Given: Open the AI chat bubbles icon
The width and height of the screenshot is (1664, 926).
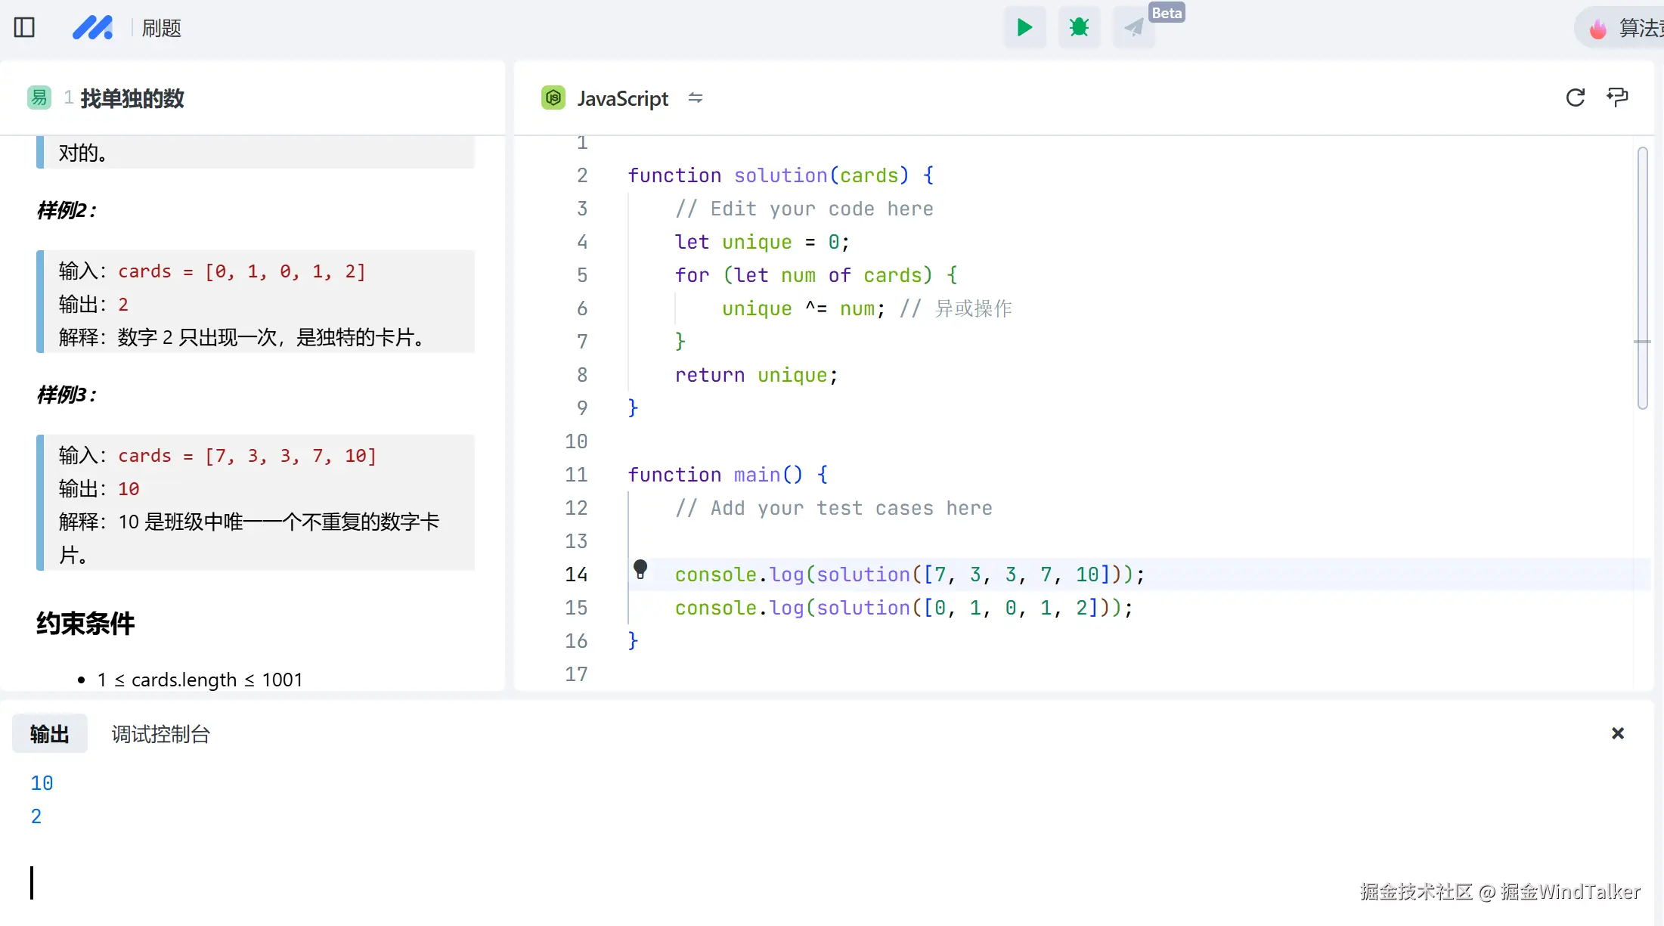Looking at the screenshot, I should [1618, 97].
